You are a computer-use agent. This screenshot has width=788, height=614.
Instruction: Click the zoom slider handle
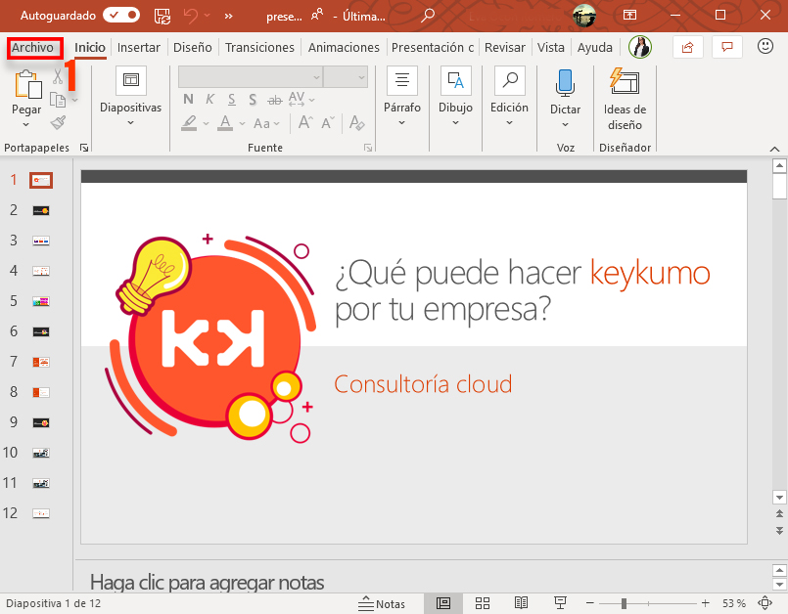click(624, 603)
